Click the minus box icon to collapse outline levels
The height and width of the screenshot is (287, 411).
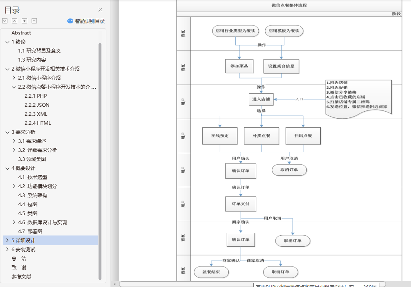[x=34, y=21]
